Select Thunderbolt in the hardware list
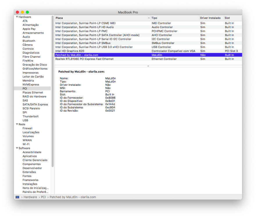The width and height of the screenshot is (256, 218). pyautogui.click(x=31, y=116)
